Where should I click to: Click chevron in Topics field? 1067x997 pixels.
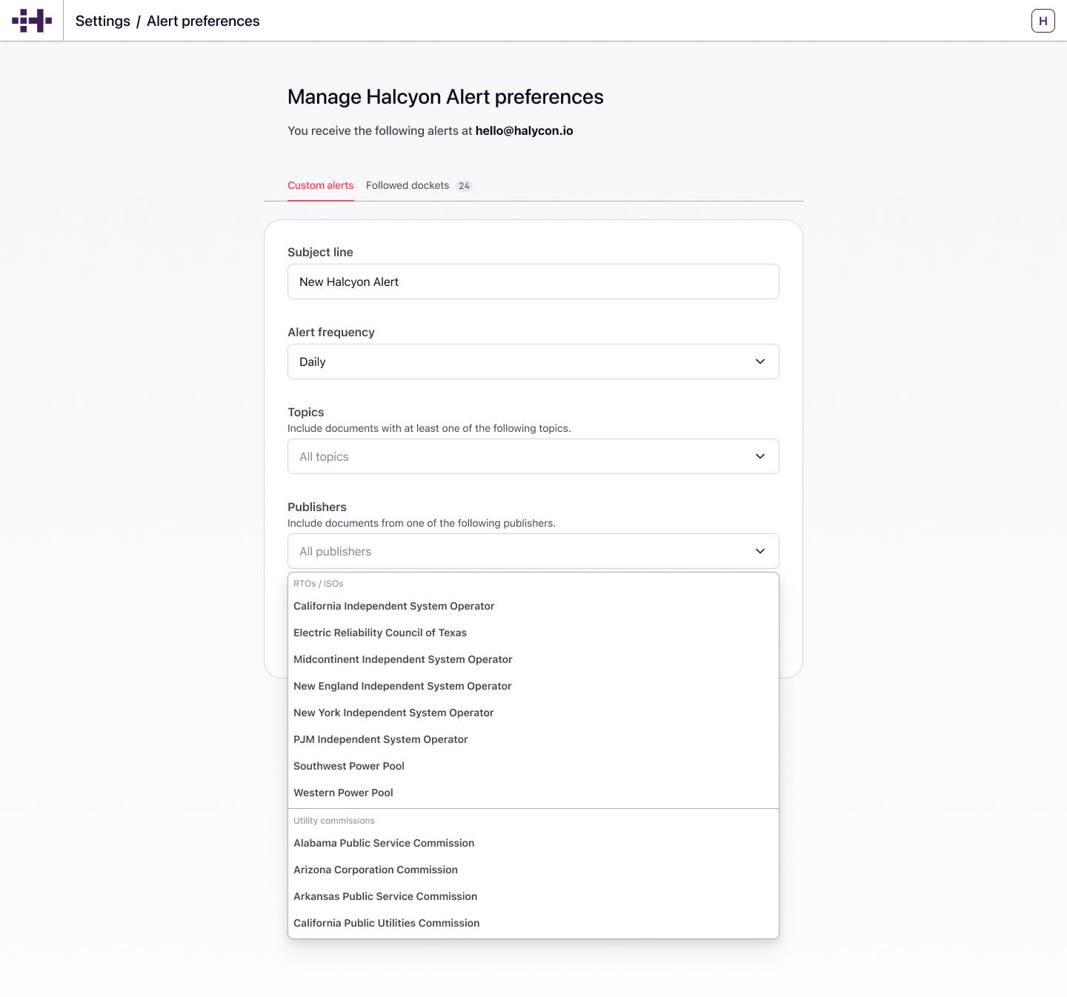coord(760,456)
